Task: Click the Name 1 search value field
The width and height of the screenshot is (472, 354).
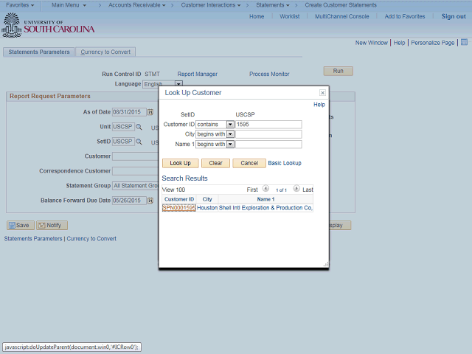Action: pos(268,145)
